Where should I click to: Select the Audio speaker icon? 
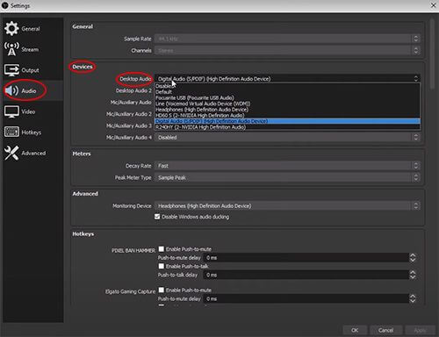coord(11,90)
